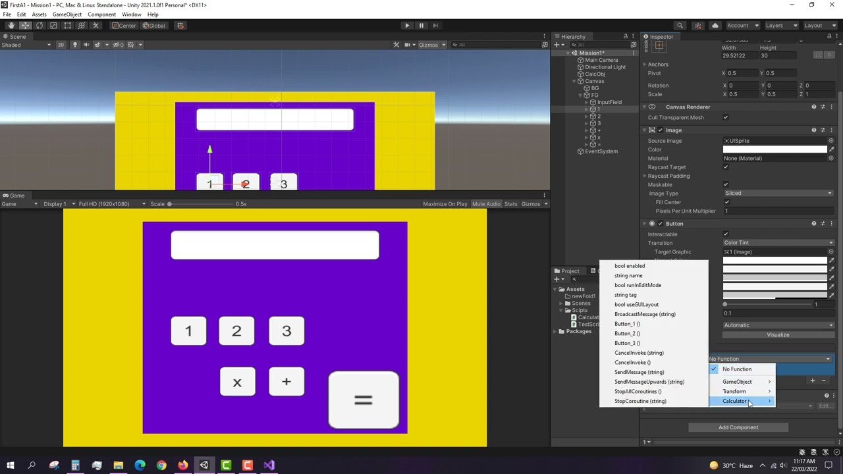Open the Window menu
This screenshot has width=843, height=474.
click(131, 14)
